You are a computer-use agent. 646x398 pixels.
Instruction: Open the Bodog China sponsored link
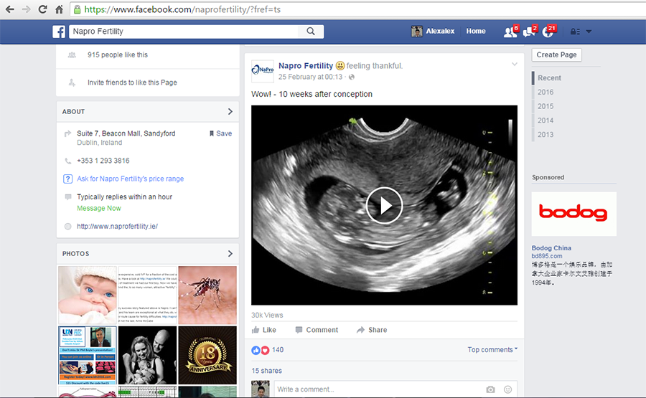[551, 248]
